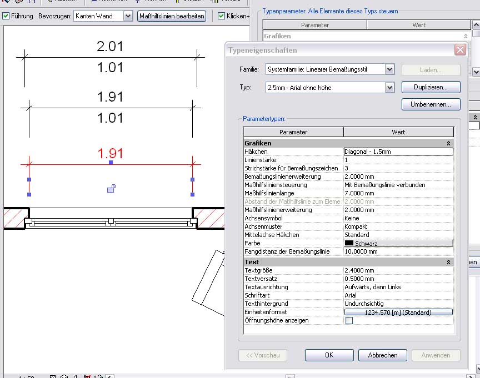Click the red 1.91 dimension text
The width and height of the screenshot is (480, 378).
pyautogui.click(x=110, y=154)
